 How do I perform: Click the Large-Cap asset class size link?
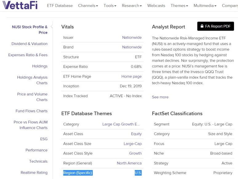click(132, 144)
